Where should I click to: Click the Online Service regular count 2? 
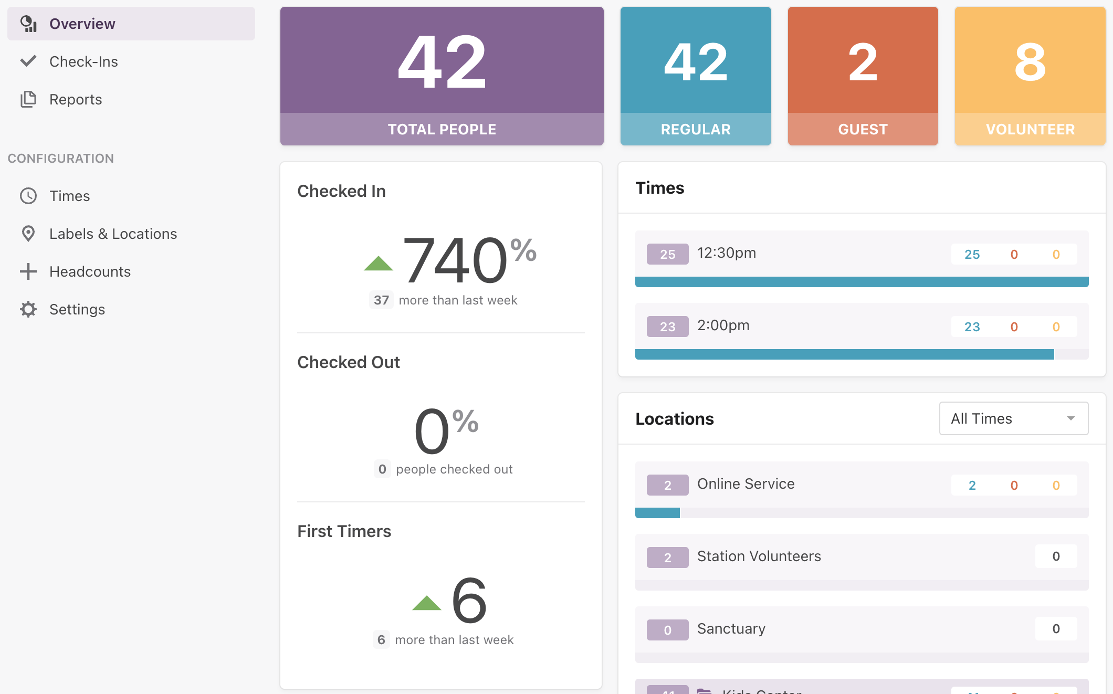tap(972, 486)
